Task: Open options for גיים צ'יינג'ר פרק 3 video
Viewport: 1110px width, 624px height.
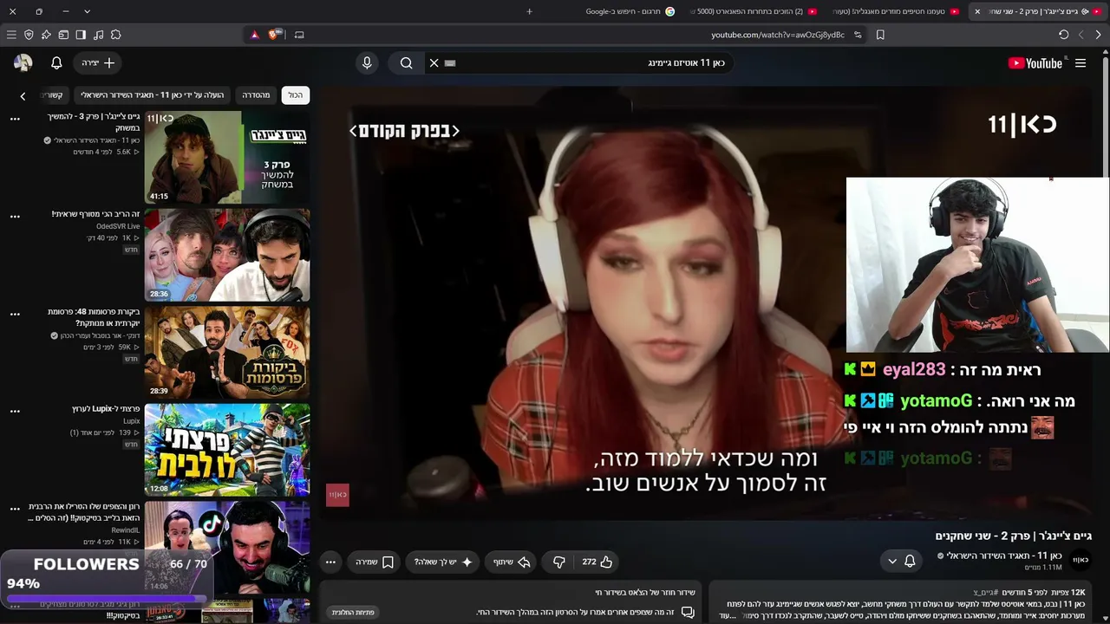Action: tap(15, 119)
